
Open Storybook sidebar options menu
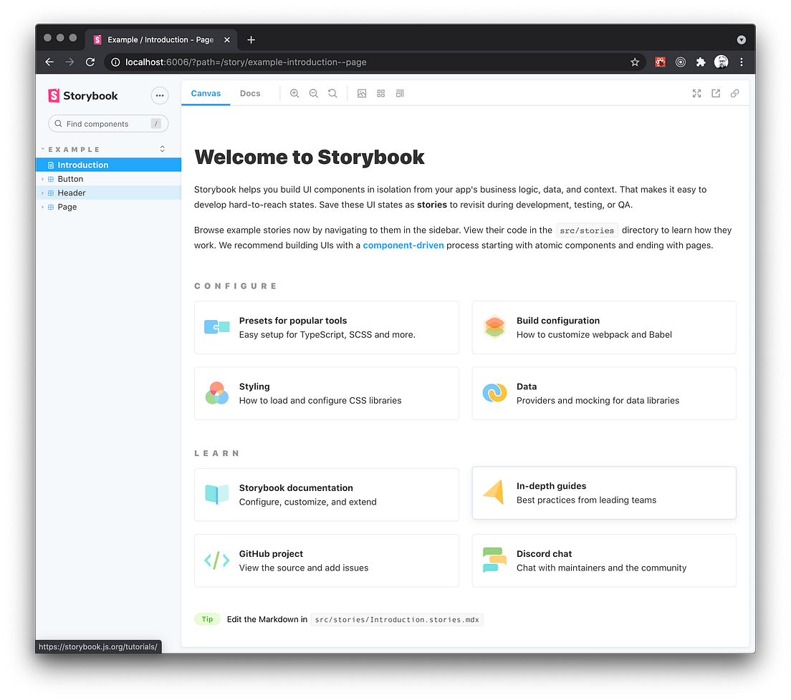pos(159,96)
